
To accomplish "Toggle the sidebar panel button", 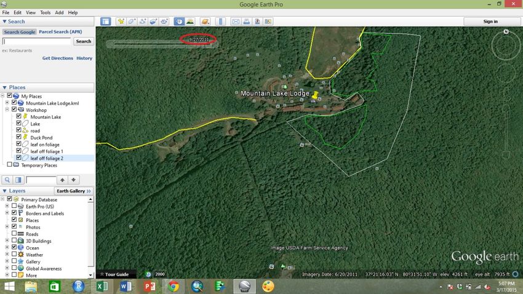I will pos(106,22).
